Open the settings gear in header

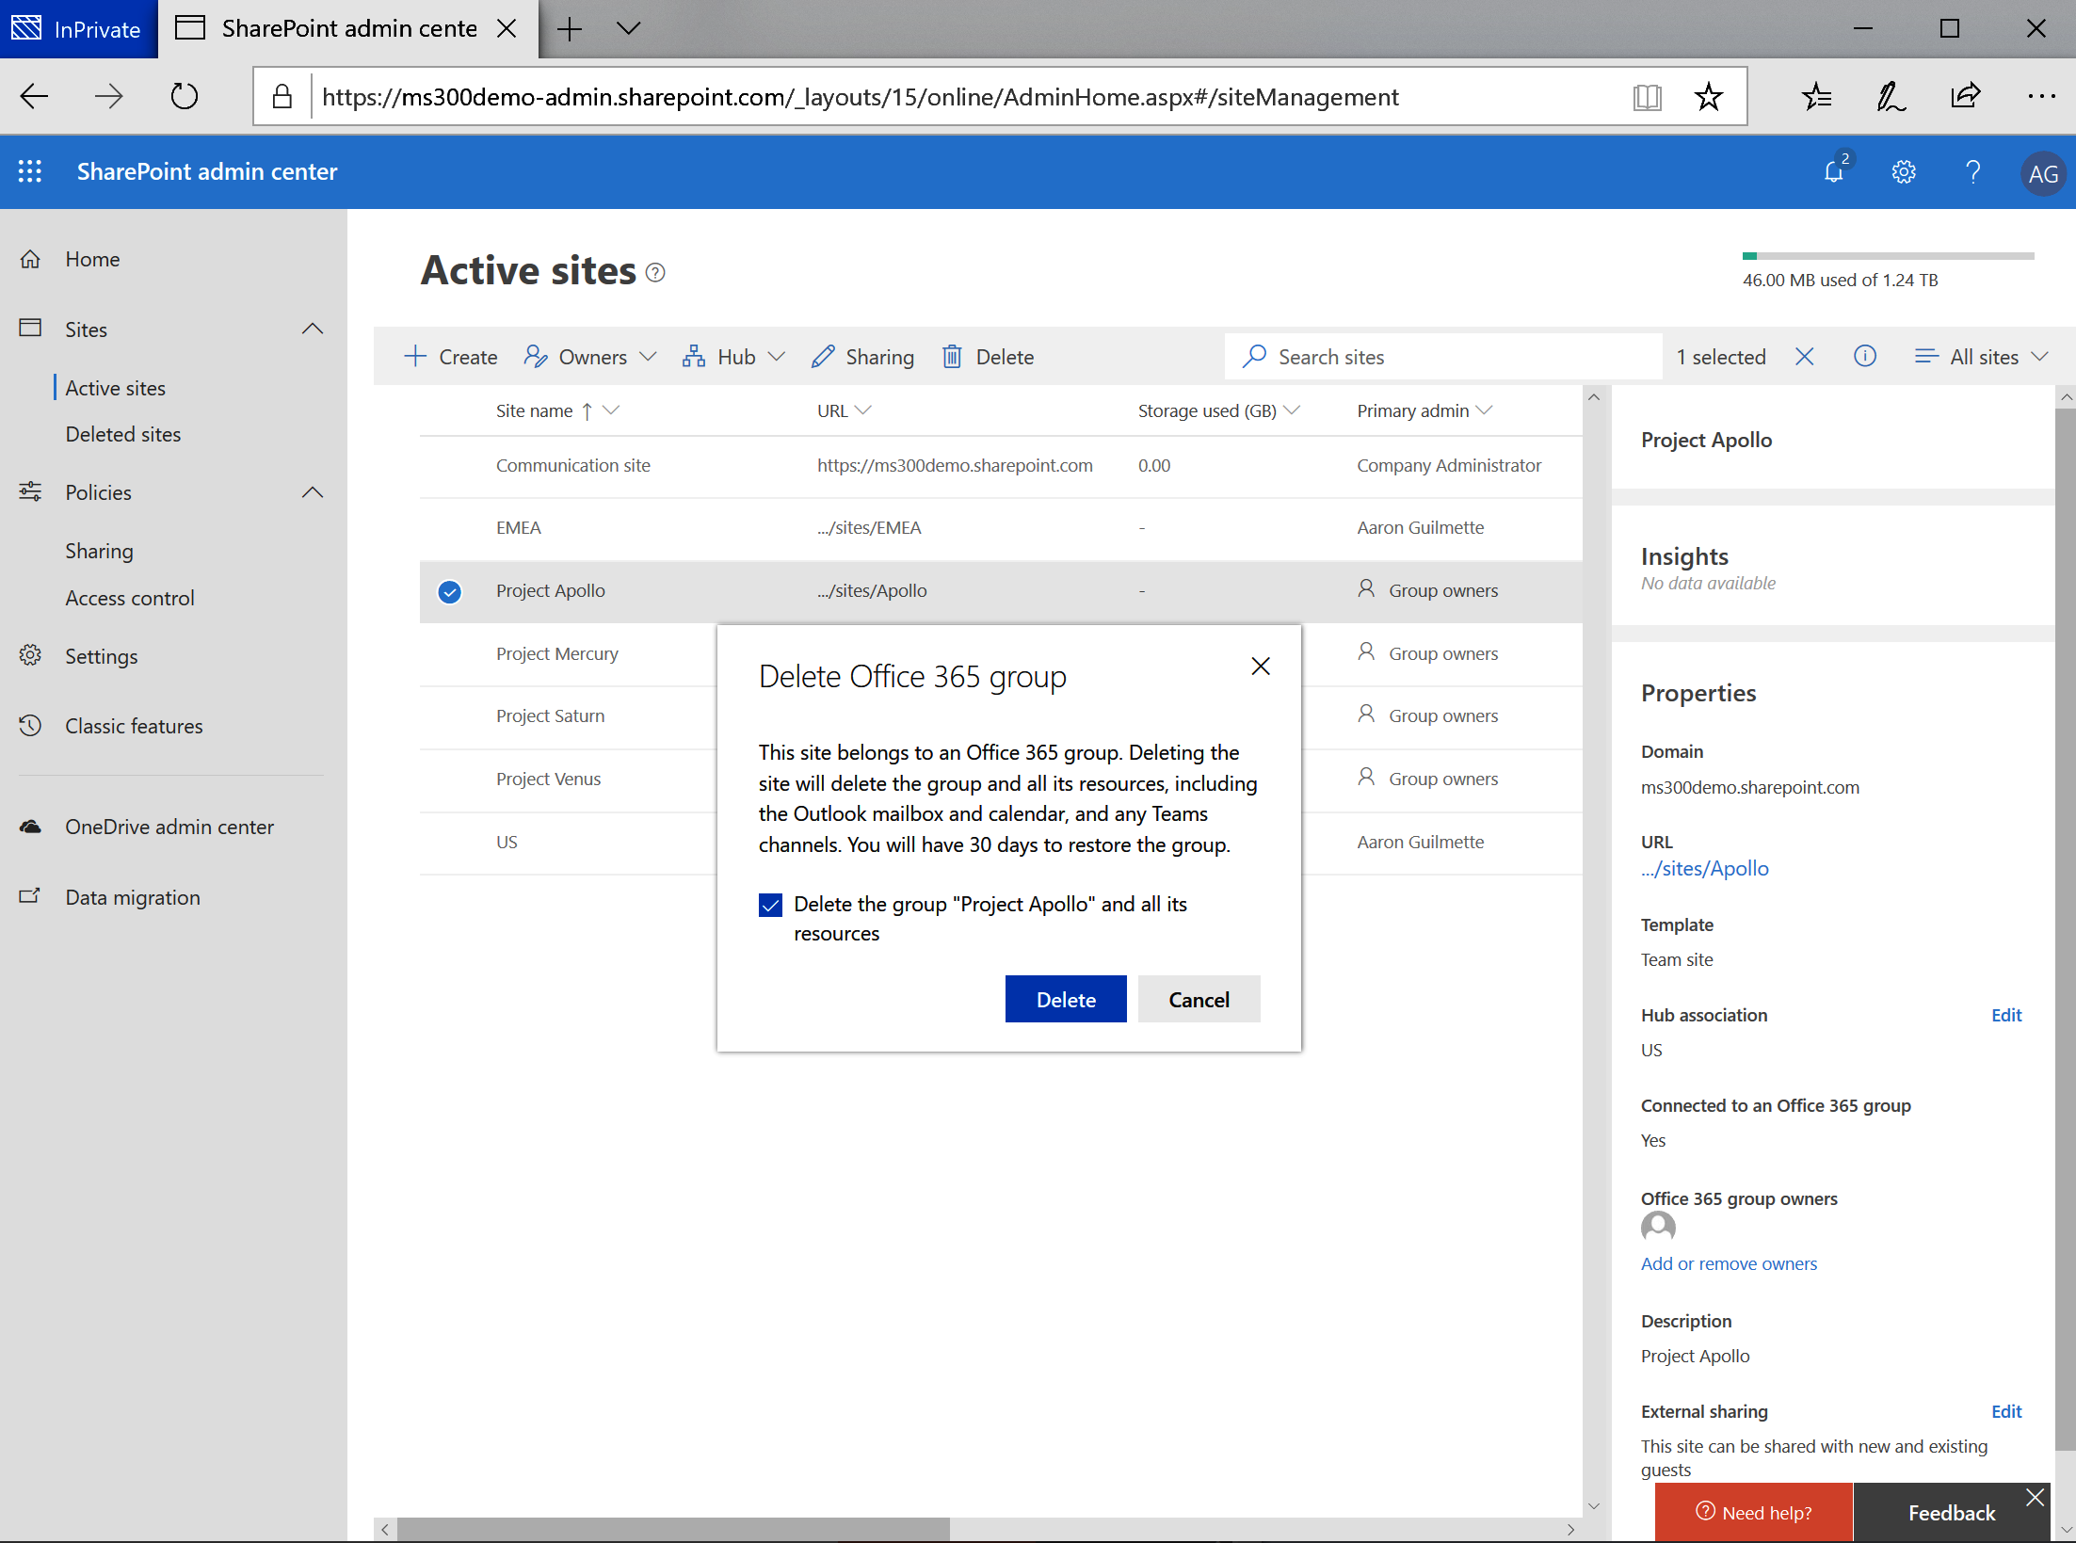point(1903,171)
